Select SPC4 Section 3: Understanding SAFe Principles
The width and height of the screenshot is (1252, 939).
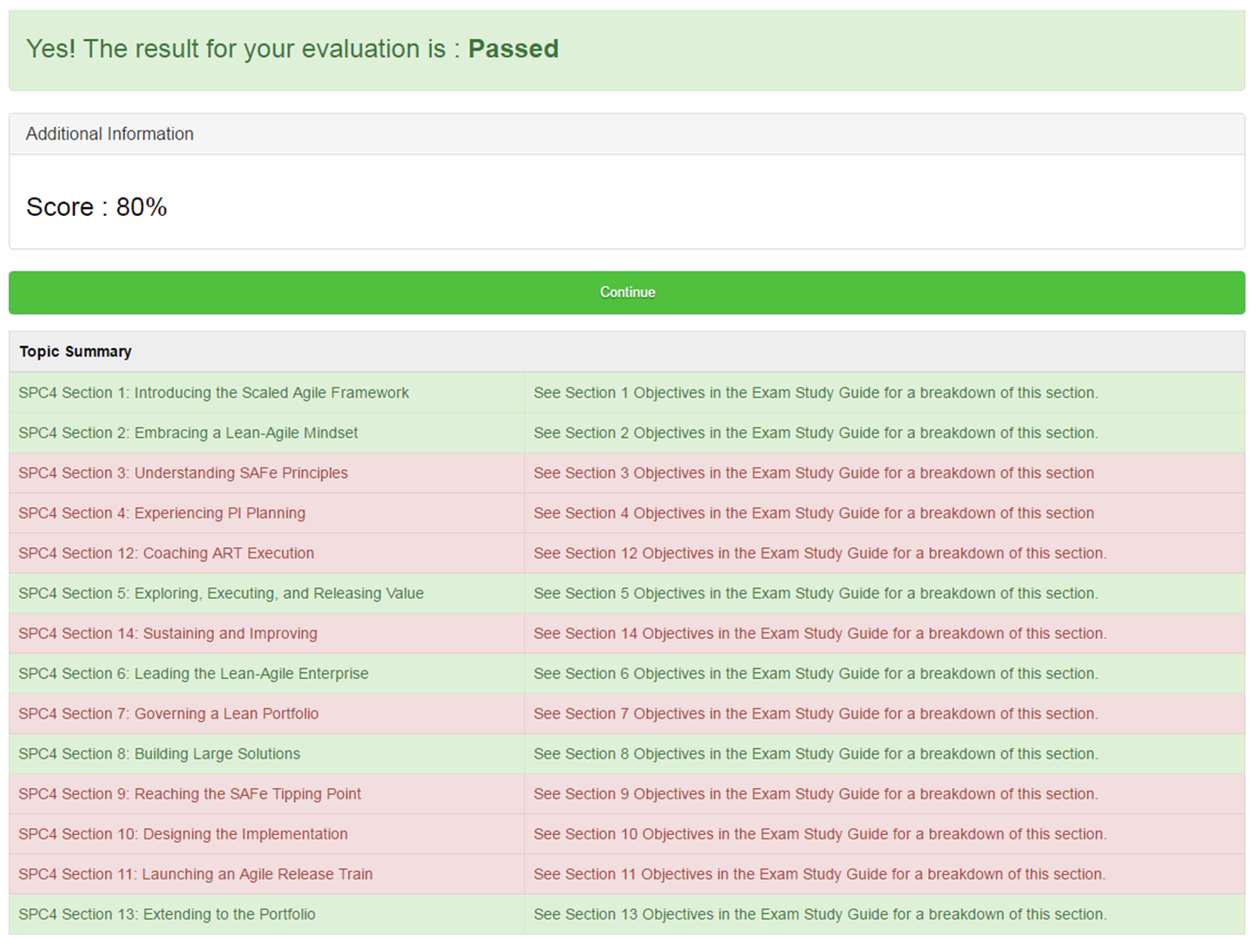pyautogui.click(x=183, y=473)
